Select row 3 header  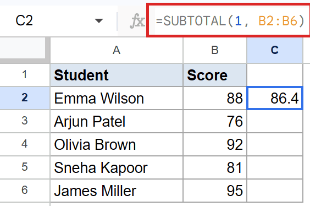pos(25,121)
